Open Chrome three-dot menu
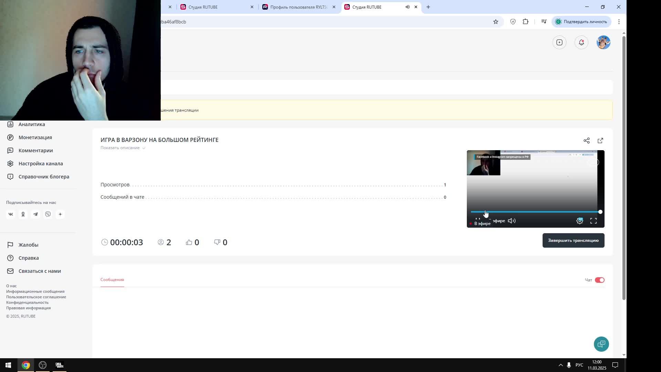The height and width of the screenshot is (372, 661). coord(619,22)
